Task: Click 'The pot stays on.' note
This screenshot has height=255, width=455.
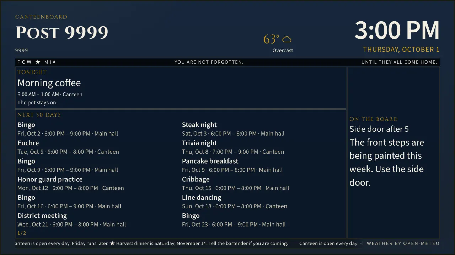Action: click(37, 103)
